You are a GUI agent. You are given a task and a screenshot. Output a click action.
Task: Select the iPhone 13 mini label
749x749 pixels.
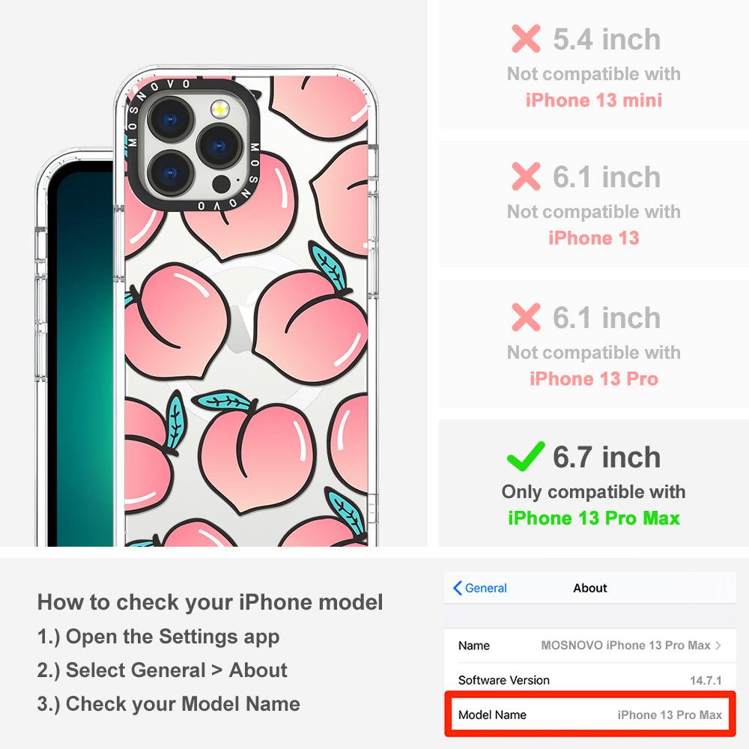click(594, 100)
